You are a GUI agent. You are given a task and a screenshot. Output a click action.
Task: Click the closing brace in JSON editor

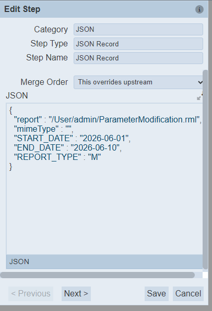[x=11, y=167]
